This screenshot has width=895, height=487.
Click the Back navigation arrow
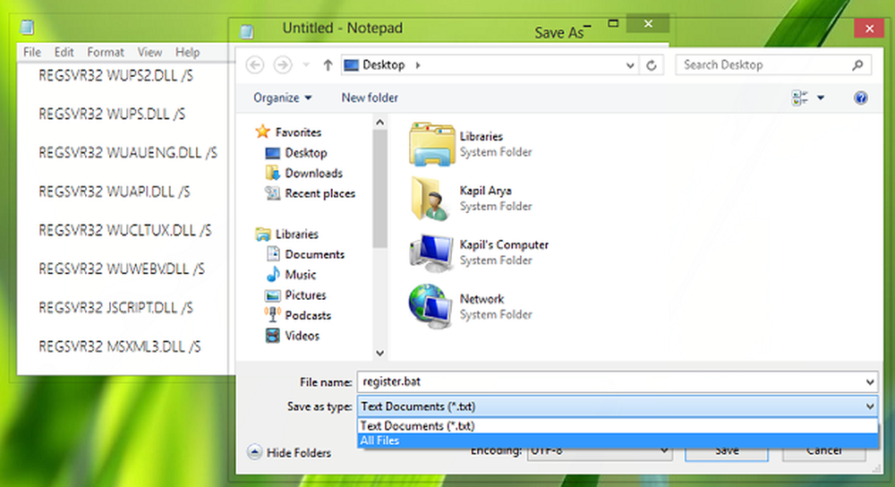(255, 64)
